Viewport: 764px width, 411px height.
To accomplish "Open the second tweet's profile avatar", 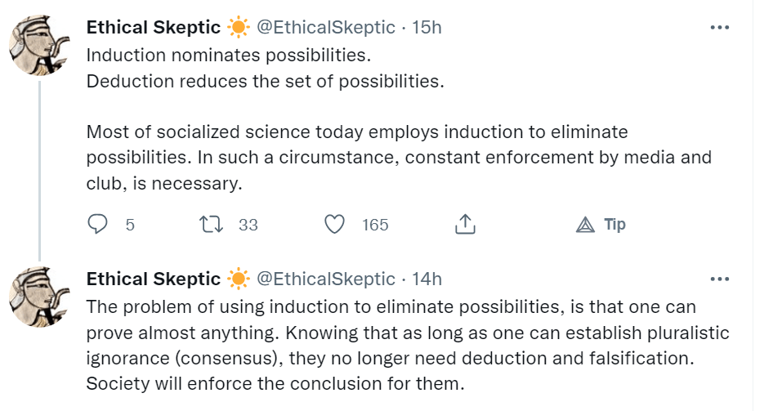I will [x=40, y=295].
